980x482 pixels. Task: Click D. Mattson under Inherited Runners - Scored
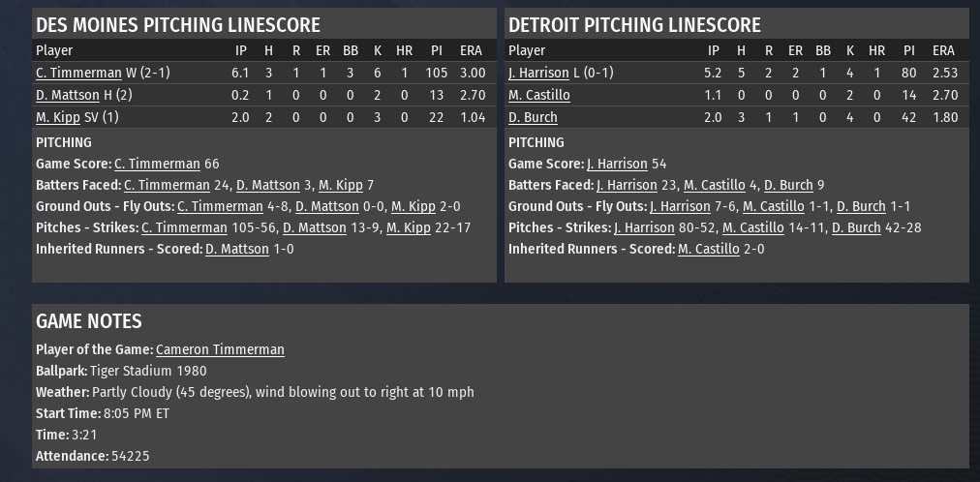coord(237,249)
